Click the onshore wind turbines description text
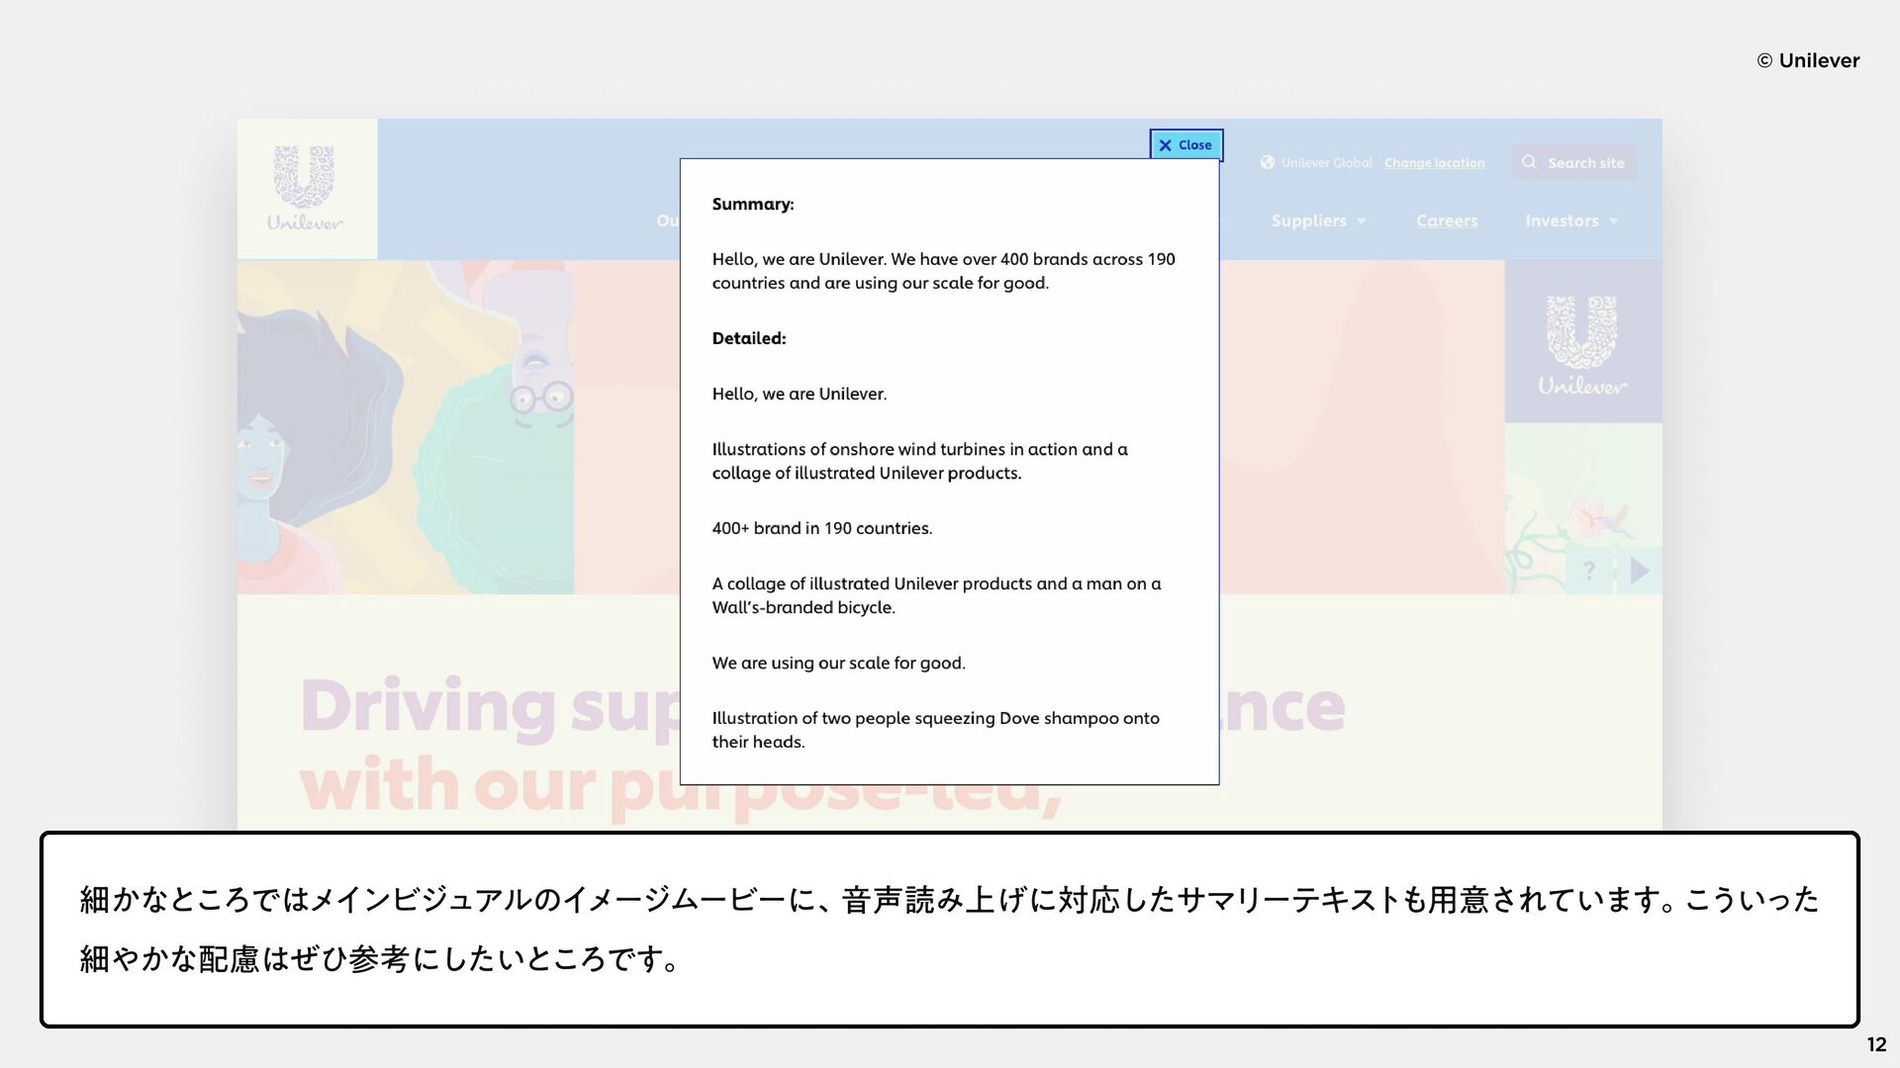 point(919,461)
